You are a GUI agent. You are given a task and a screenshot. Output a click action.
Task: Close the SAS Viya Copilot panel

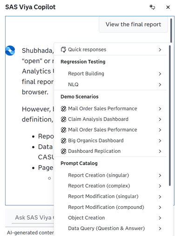pos(168,7)
